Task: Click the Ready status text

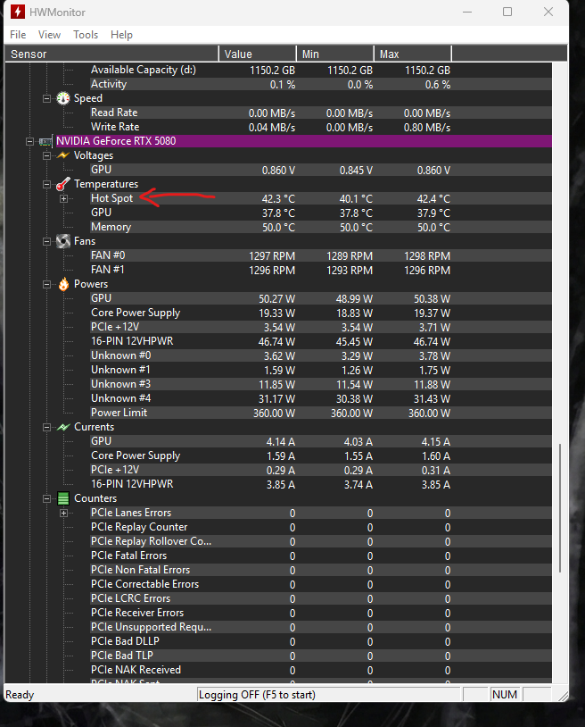Action: [x=20, y=695]
